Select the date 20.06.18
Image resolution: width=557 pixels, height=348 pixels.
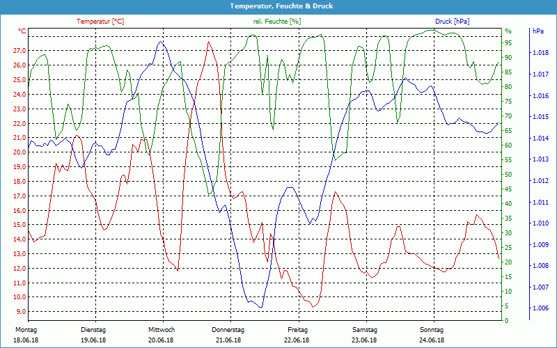[161, 340]
